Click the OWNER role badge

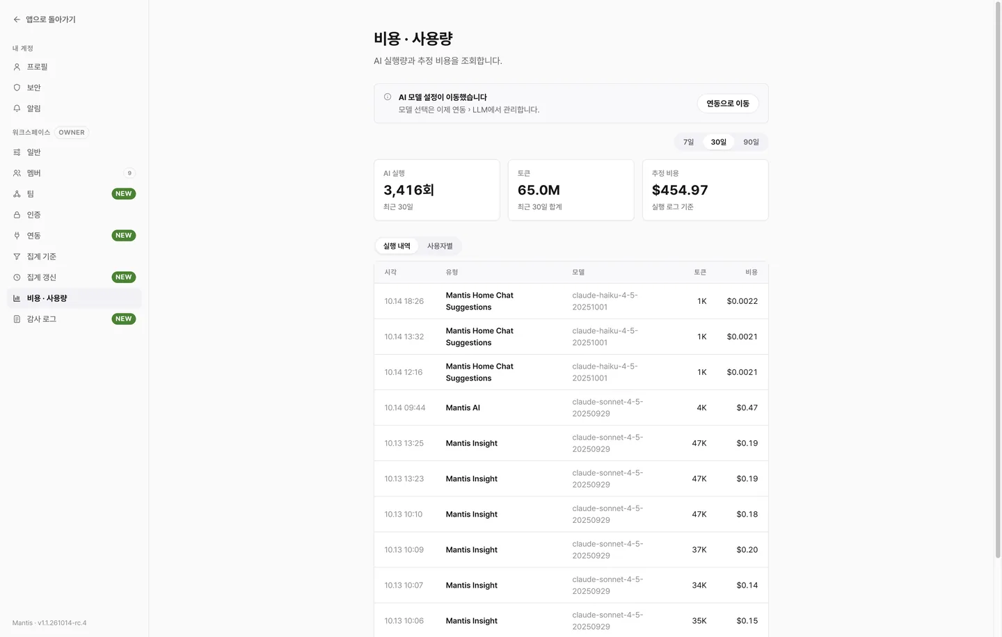pyautogui.click(x=72, y=132)
